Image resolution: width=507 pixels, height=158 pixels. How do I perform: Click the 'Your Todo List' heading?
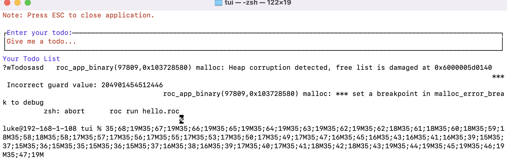pos(31,59)
